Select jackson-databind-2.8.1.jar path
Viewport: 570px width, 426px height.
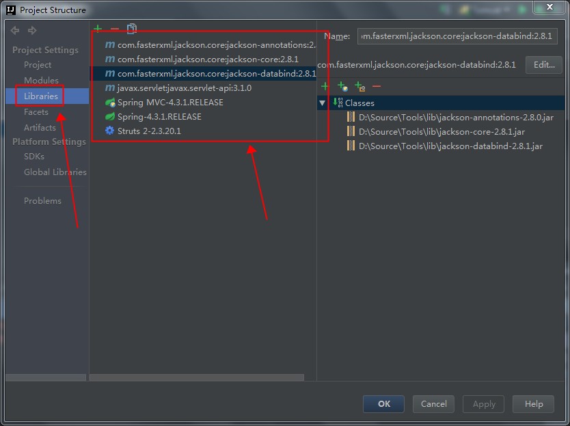tap(450, 146)
